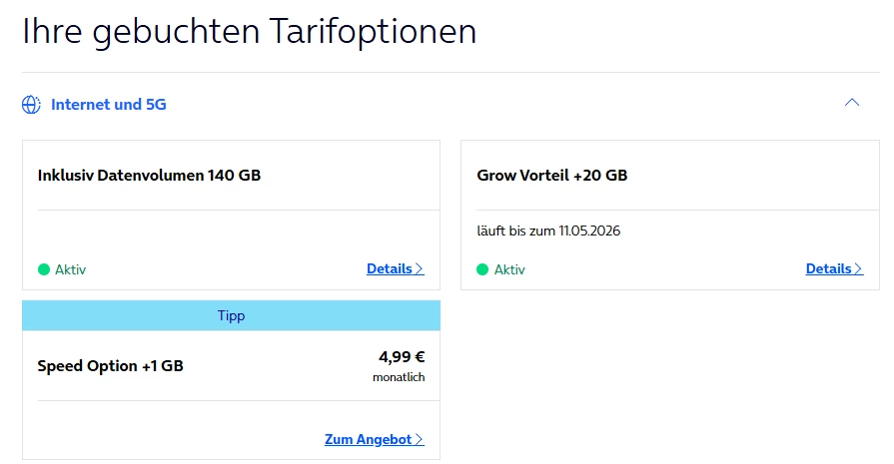Click the expiry date text läuft bis zum 11.05.2026
894x464 pixels.
548,232
